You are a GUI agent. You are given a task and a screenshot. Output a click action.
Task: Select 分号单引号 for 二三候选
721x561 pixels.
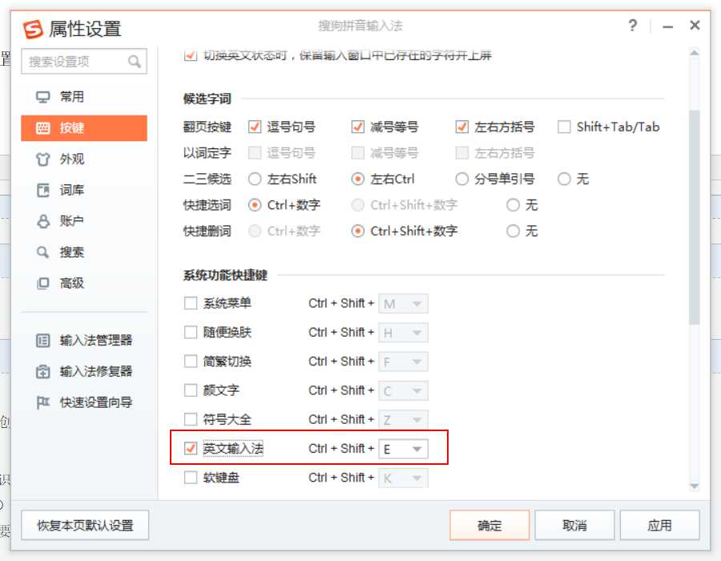461,179
